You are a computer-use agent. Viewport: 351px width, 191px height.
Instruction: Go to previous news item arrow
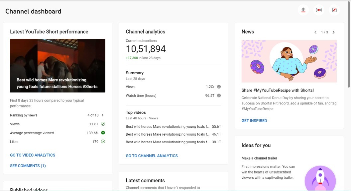[315, 32]
